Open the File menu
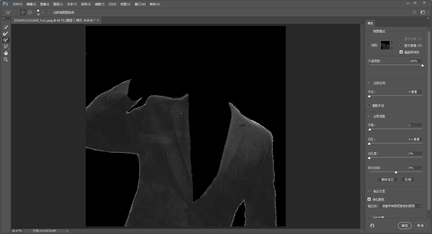 17,4
